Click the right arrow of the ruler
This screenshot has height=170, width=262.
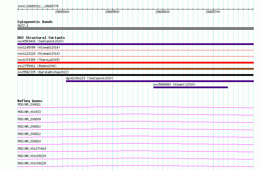point(253,9)
